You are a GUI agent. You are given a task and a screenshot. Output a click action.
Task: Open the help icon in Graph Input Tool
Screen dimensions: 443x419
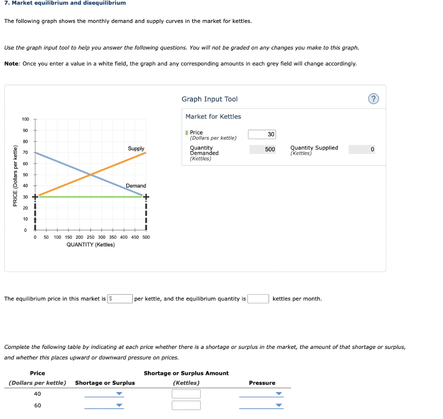(x=373, y=99)
